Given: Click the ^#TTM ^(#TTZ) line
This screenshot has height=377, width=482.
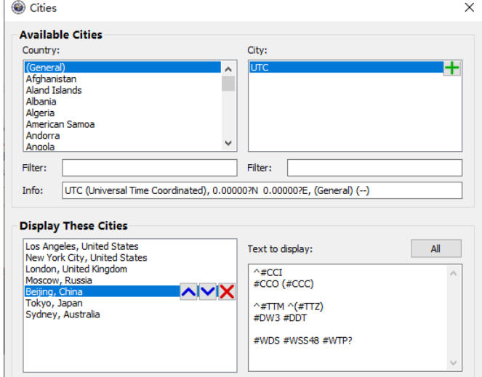Looking at the screenshot, I should point(289,307).
